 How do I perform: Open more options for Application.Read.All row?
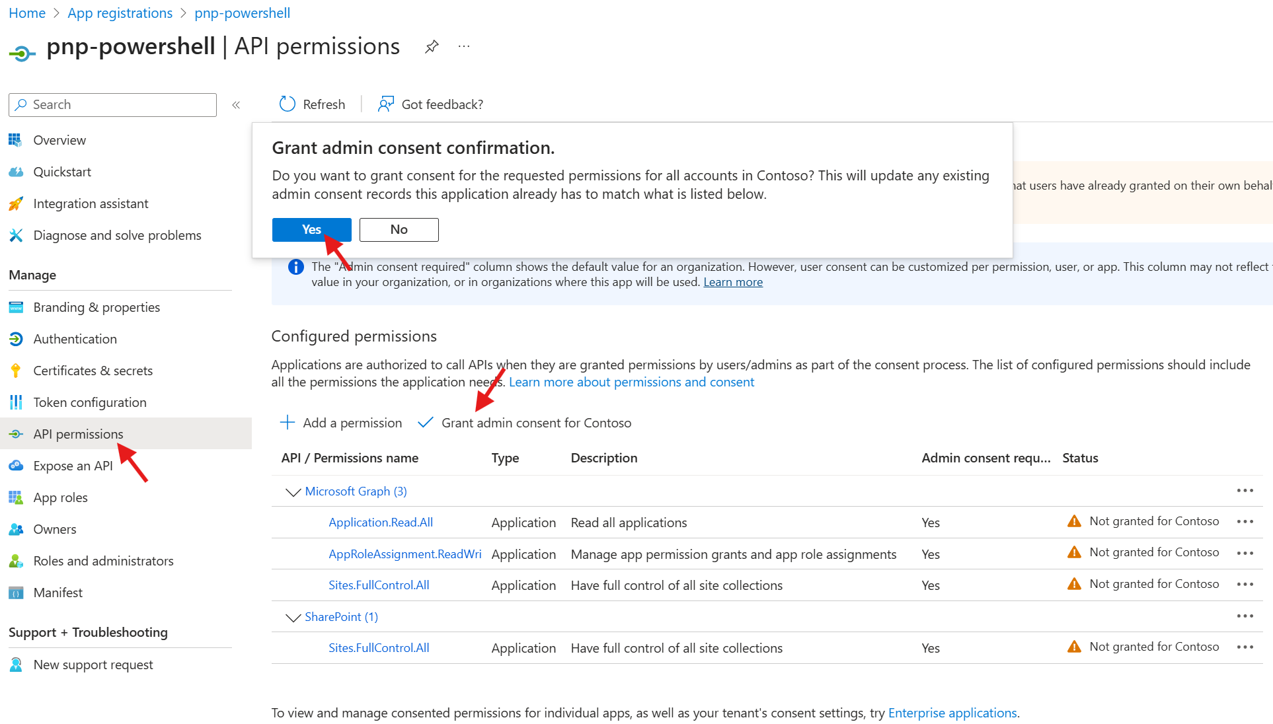pos(1245,522)
